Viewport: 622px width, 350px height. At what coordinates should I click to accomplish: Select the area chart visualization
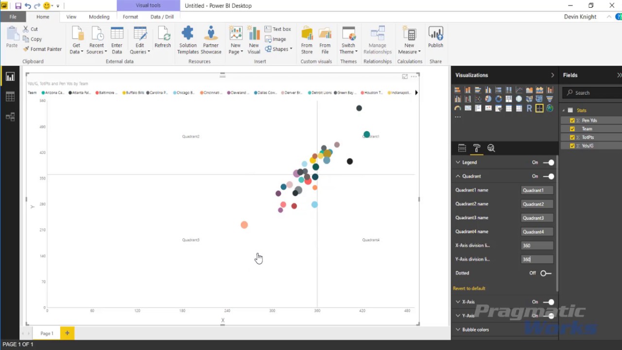[529, 90]
